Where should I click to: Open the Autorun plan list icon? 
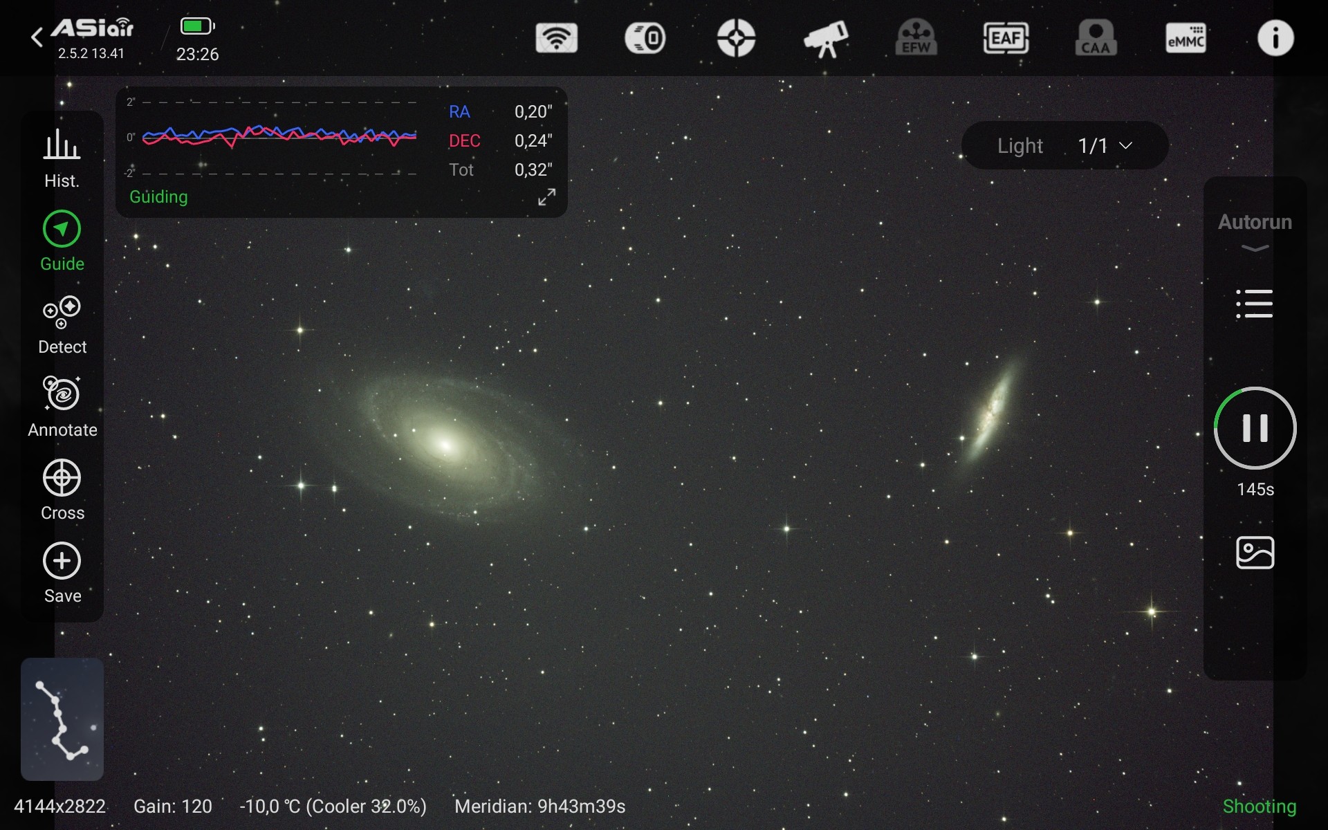pyautogui.click(x=1255, y=304)
